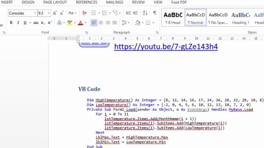Open Borders dropdown arrow
The height and width of the screenshot is (148, 264).
(x=153, y=23)
